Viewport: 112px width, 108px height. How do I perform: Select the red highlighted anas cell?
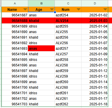[41, 49]
